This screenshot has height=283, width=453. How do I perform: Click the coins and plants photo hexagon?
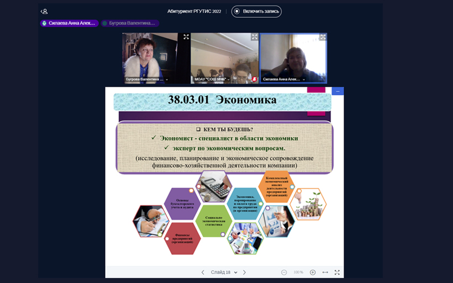click(x=308, y=204)
